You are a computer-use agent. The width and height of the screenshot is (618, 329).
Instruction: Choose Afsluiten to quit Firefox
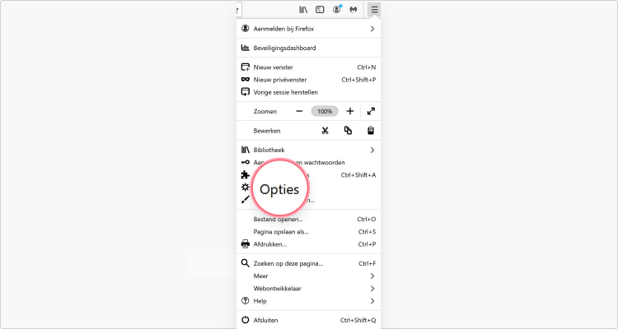coord(308,320)
